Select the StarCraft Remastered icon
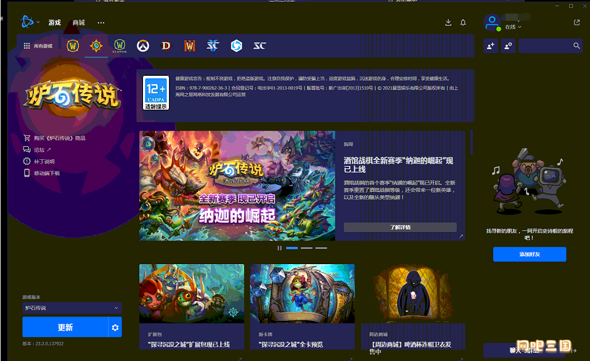Image resolution: width=590 pixels, height=361 pixels. (260, 46)
